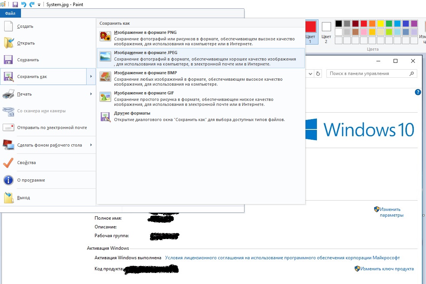Click the printer icon beside Печать
Image resolution: width=426 pixels, height=284 pixels.
click(8, 94)
